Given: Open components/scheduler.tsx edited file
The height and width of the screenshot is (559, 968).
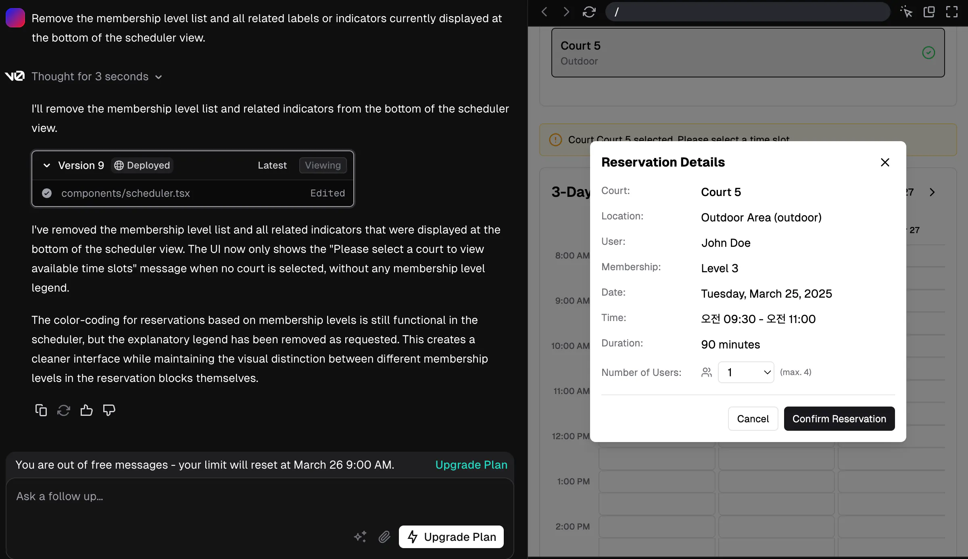Looking at the screenshot, I should (125, 193).
